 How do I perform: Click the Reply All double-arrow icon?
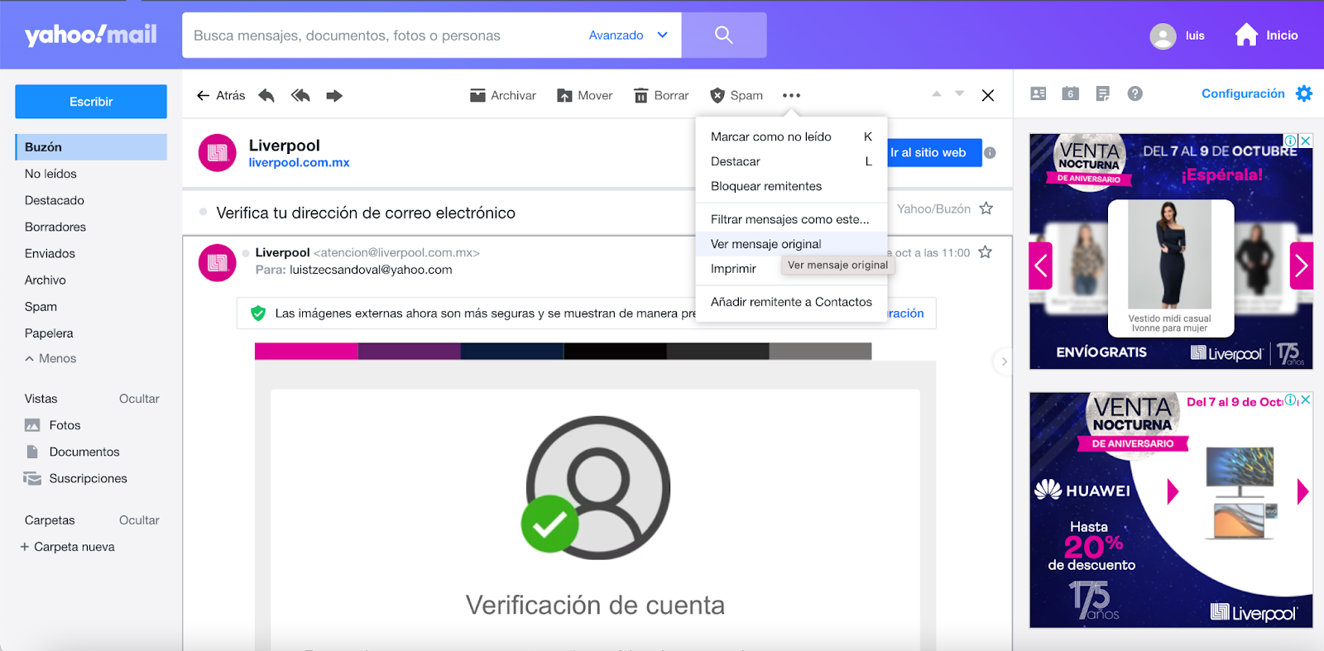pos(300,96)
